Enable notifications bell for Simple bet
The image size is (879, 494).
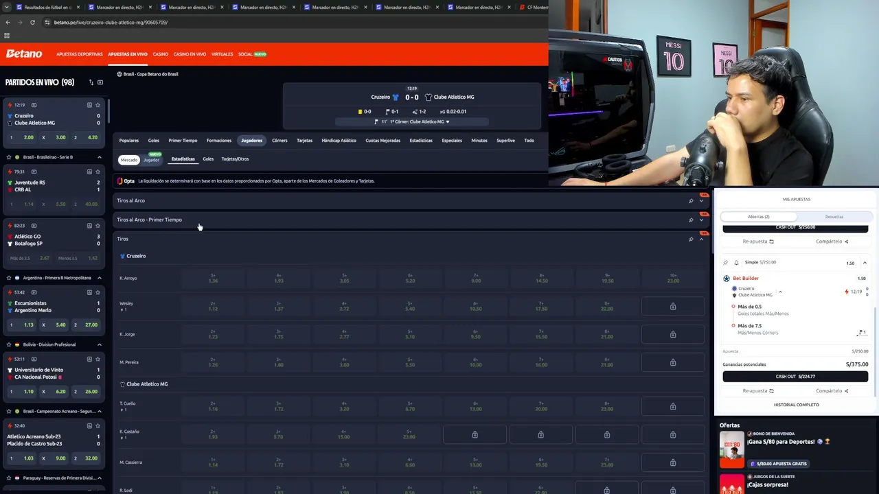click(x=736, y=262)
